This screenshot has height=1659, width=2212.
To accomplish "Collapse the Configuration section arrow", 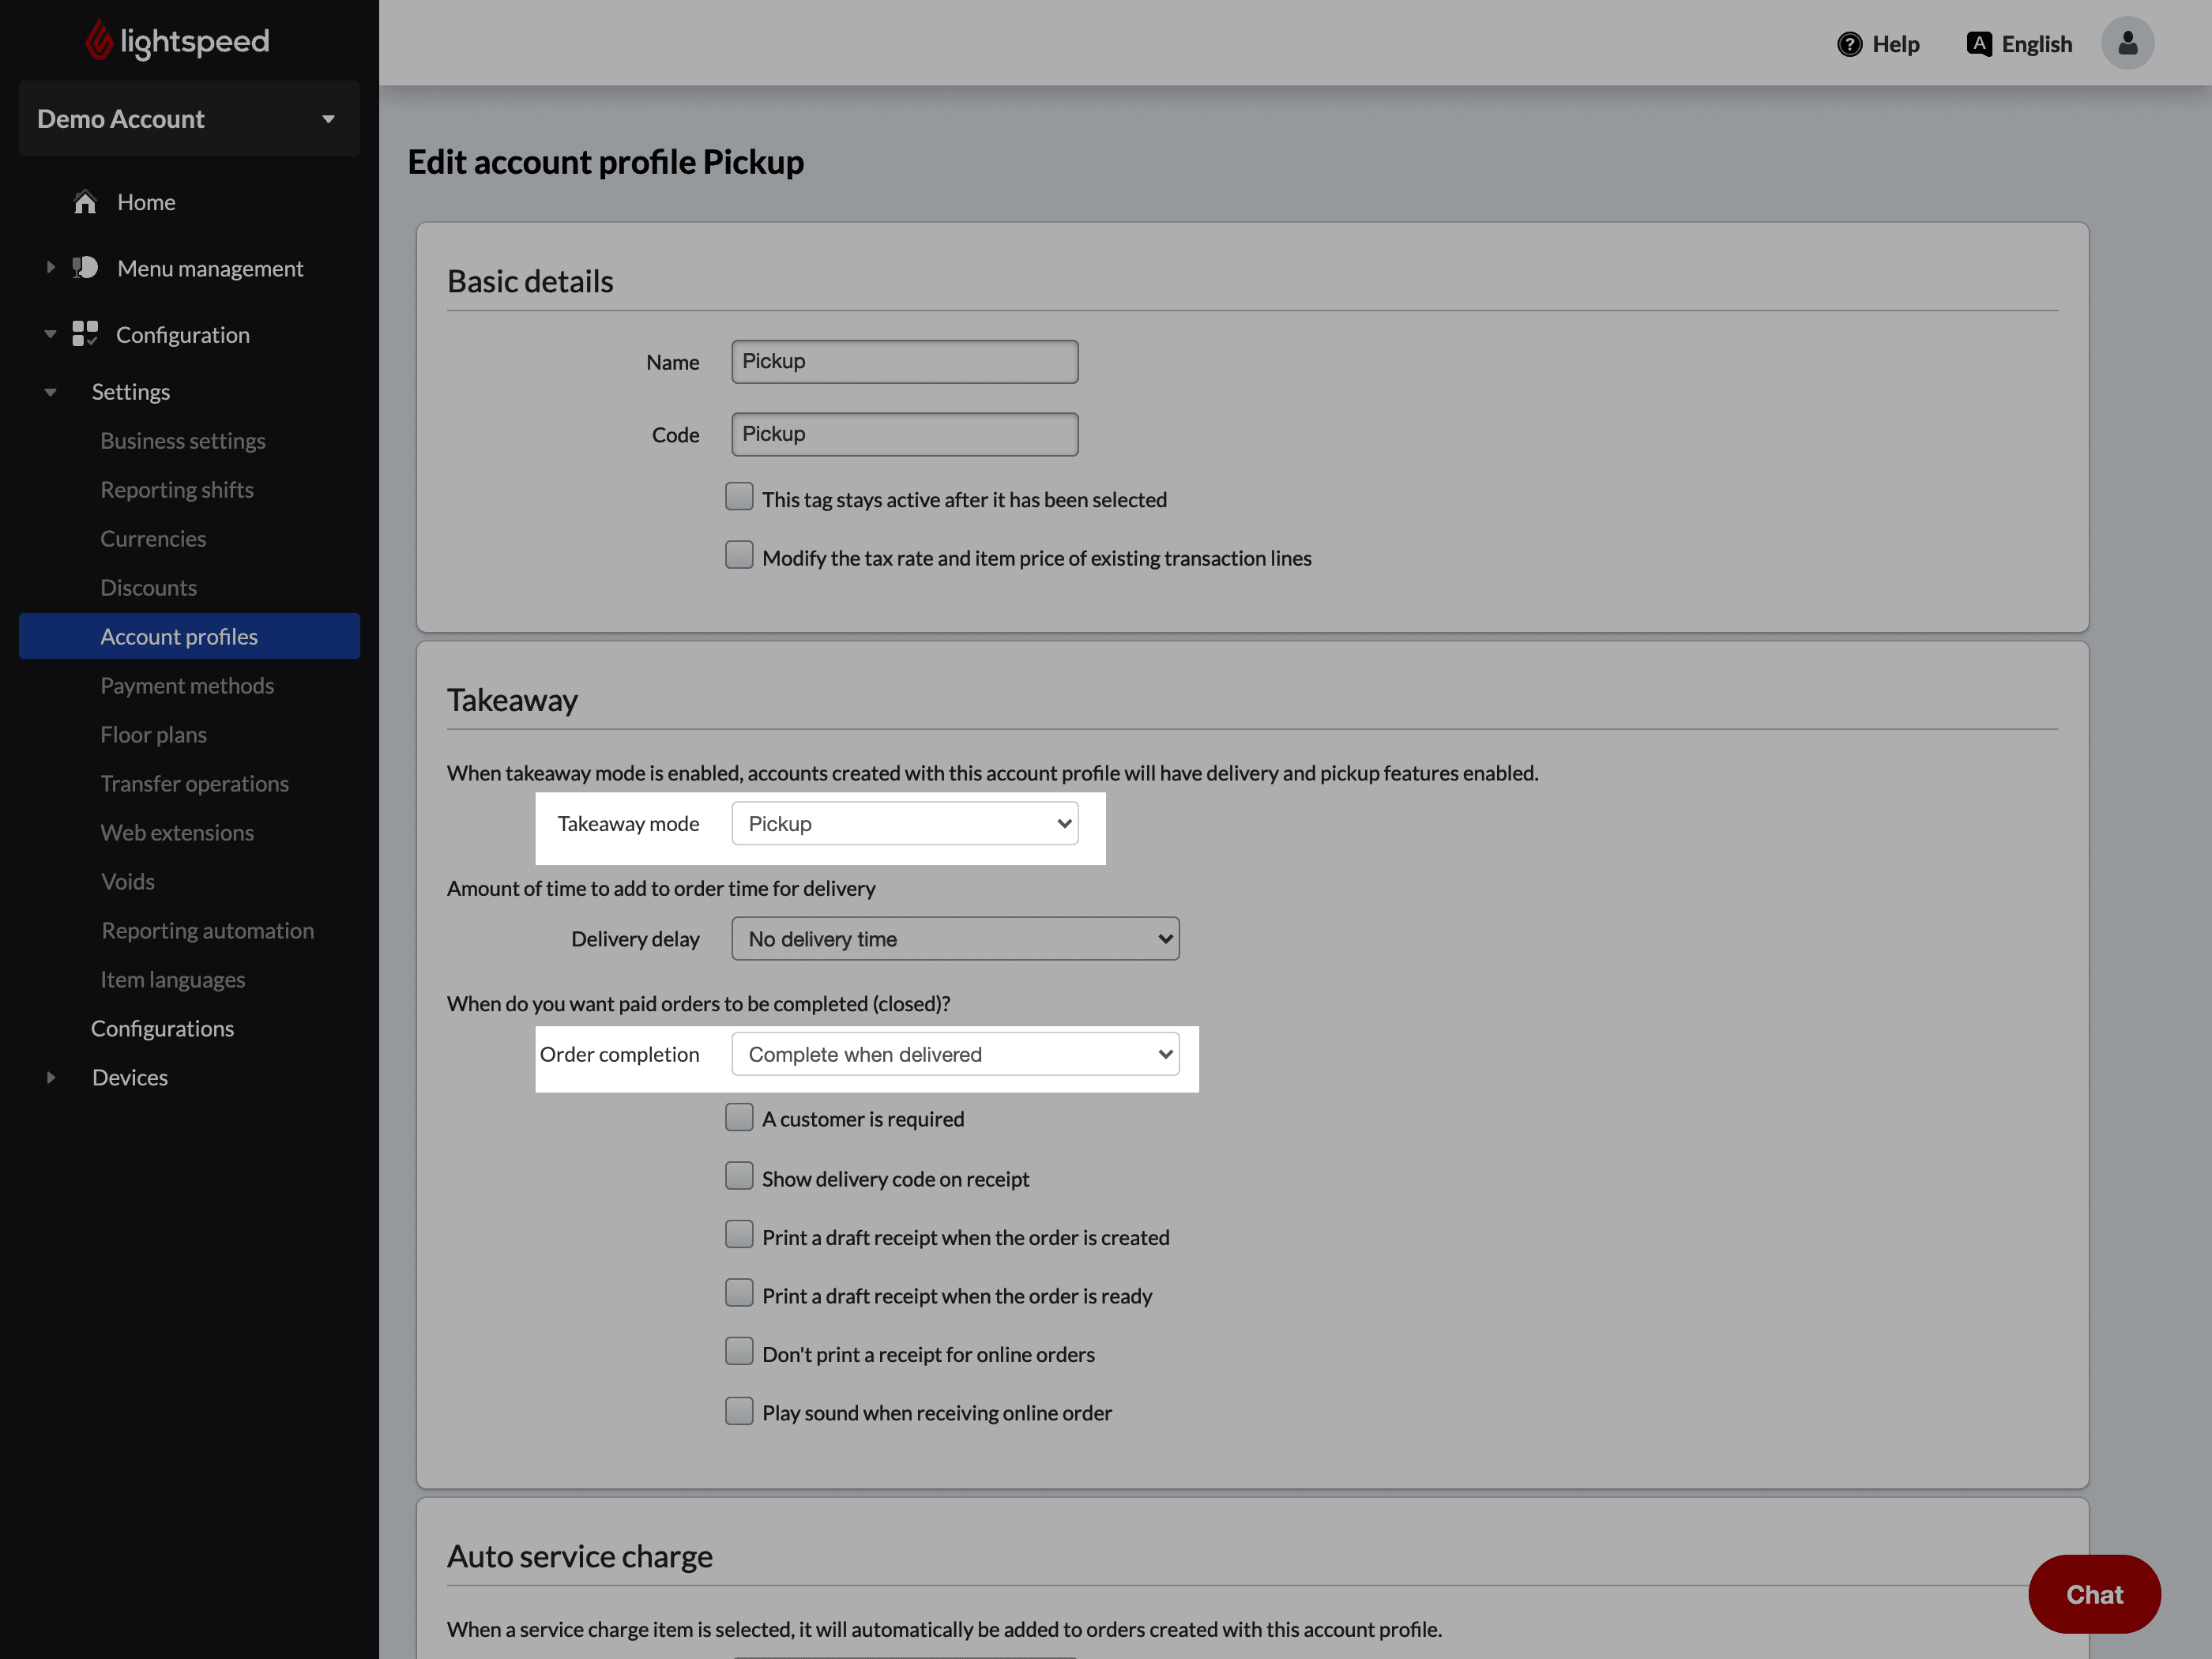I will [x=51, y=334].
